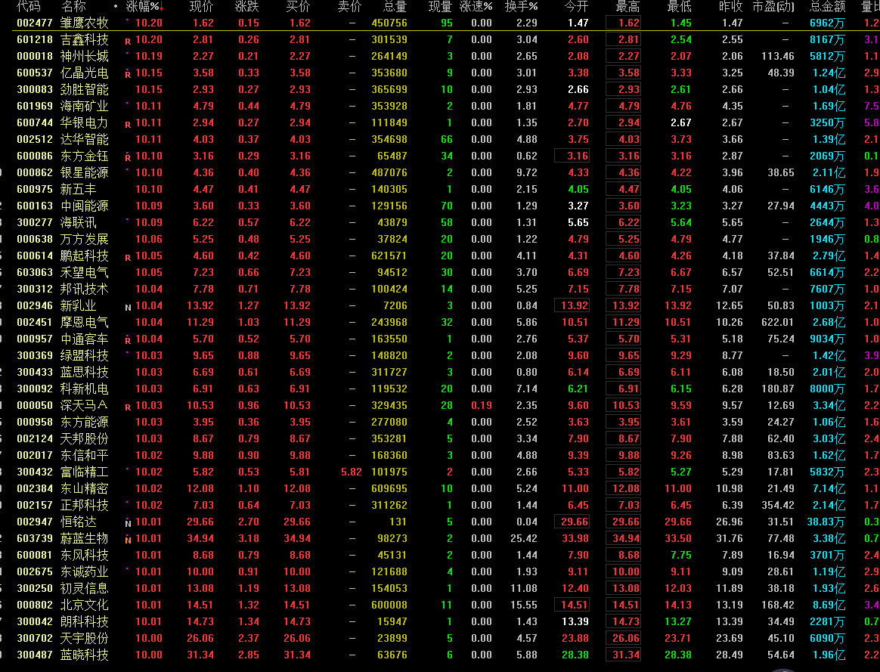The height and width of the screenshot is (672, 880).
Task: Click the red sort arrow on 涨幅% header
Action: [x=162, y=8]
